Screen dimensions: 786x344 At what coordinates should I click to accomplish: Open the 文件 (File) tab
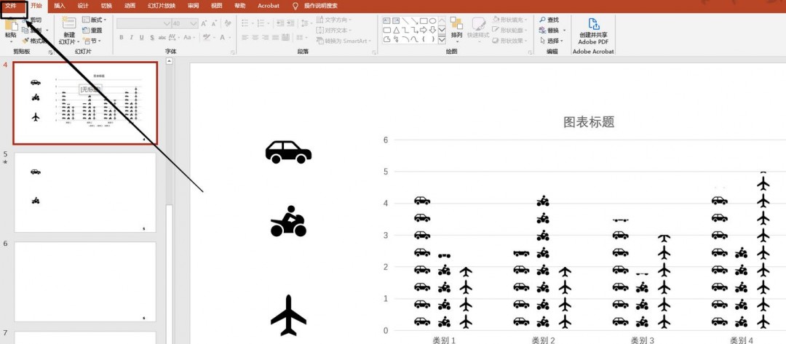click(11, 6)
